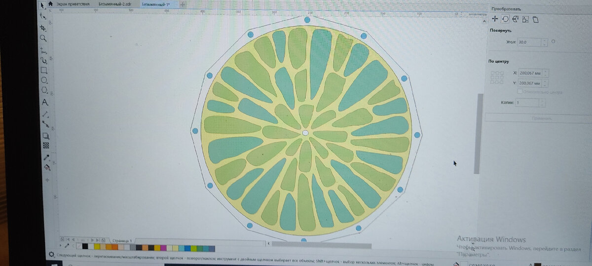This screenshot has height=266, width=592.
Task: Open the Scale and Mirror transform icon
Action: [515, 19]
